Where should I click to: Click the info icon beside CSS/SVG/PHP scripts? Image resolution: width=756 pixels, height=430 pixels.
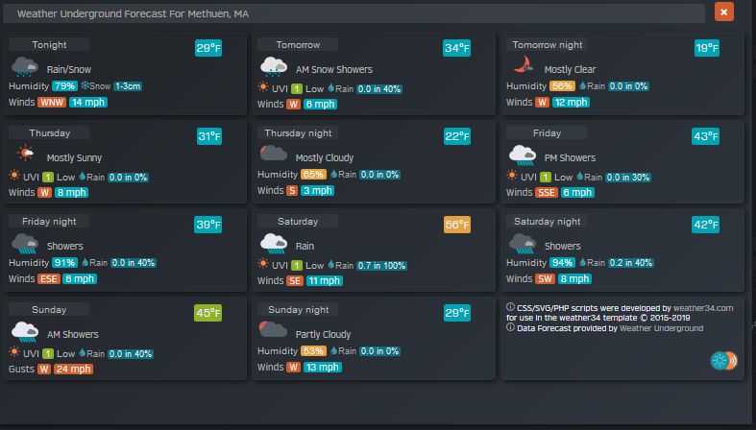point(510,307)
